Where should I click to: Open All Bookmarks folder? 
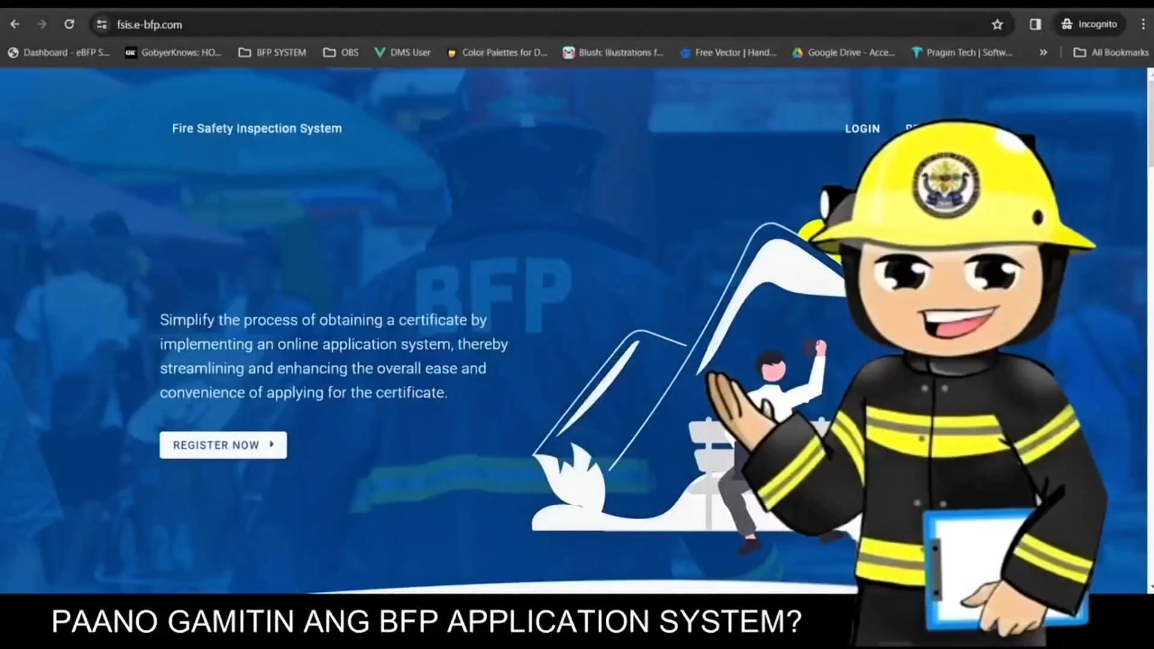(x=1111, y=52)
